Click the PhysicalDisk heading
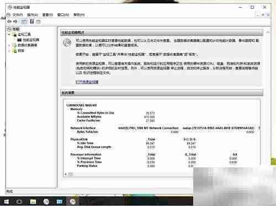This screenshot has height=206, width=276. (79, 139)
